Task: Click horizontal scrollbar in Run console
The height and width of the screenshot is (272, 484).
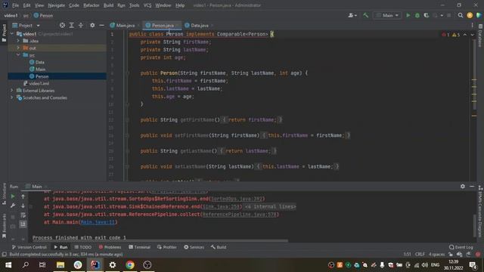Action: (x=160, y=241)
